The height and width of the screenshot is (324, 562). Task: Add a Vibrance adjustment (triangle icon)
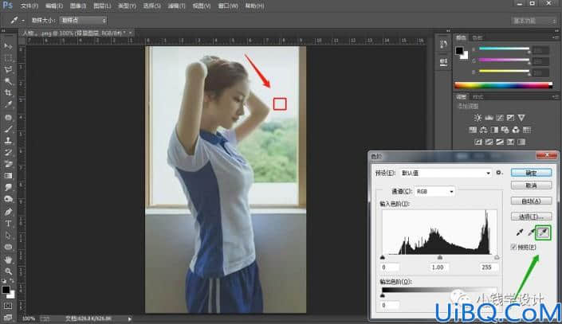[x=521, y=118]
